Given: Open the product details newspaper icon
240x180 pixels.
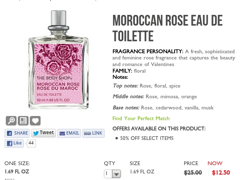Looking at the screenshot, I should pos(23,121).
